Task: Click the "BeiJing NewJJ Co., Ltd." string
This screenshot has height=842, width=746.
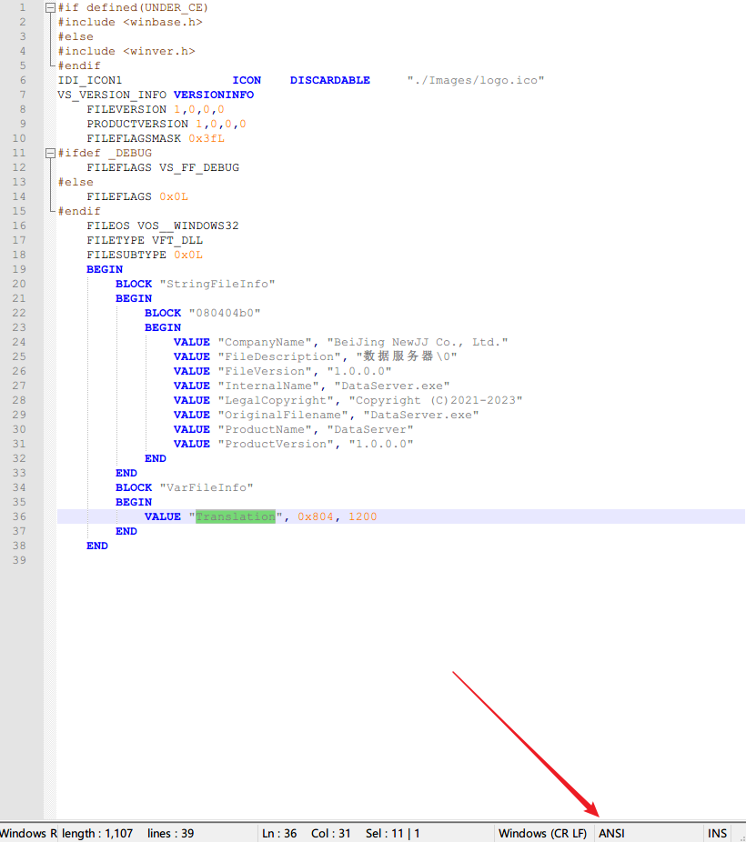Action: (418, 342)
